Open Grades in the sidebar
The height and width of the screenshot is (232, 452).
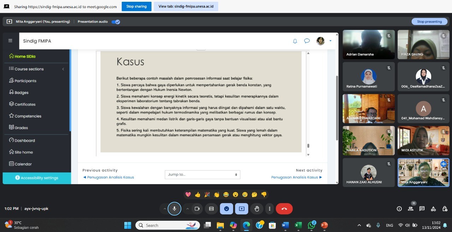[x=21, y=128]
